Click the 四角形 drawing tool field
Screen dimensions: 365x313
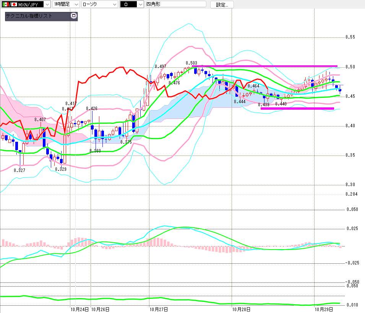176,4
